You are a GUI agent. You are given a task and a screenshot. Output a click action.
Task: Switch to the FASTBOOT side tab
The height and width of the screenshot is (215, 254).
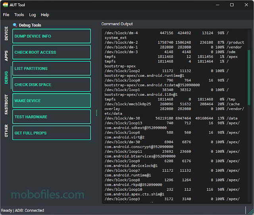6,104
